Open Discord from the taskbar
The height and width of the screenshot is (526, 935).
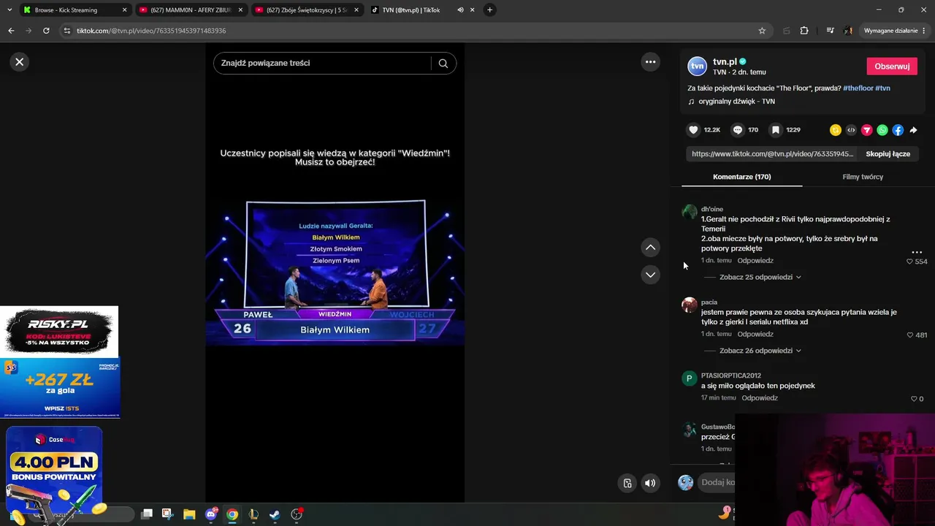click(x=211, y=514)
